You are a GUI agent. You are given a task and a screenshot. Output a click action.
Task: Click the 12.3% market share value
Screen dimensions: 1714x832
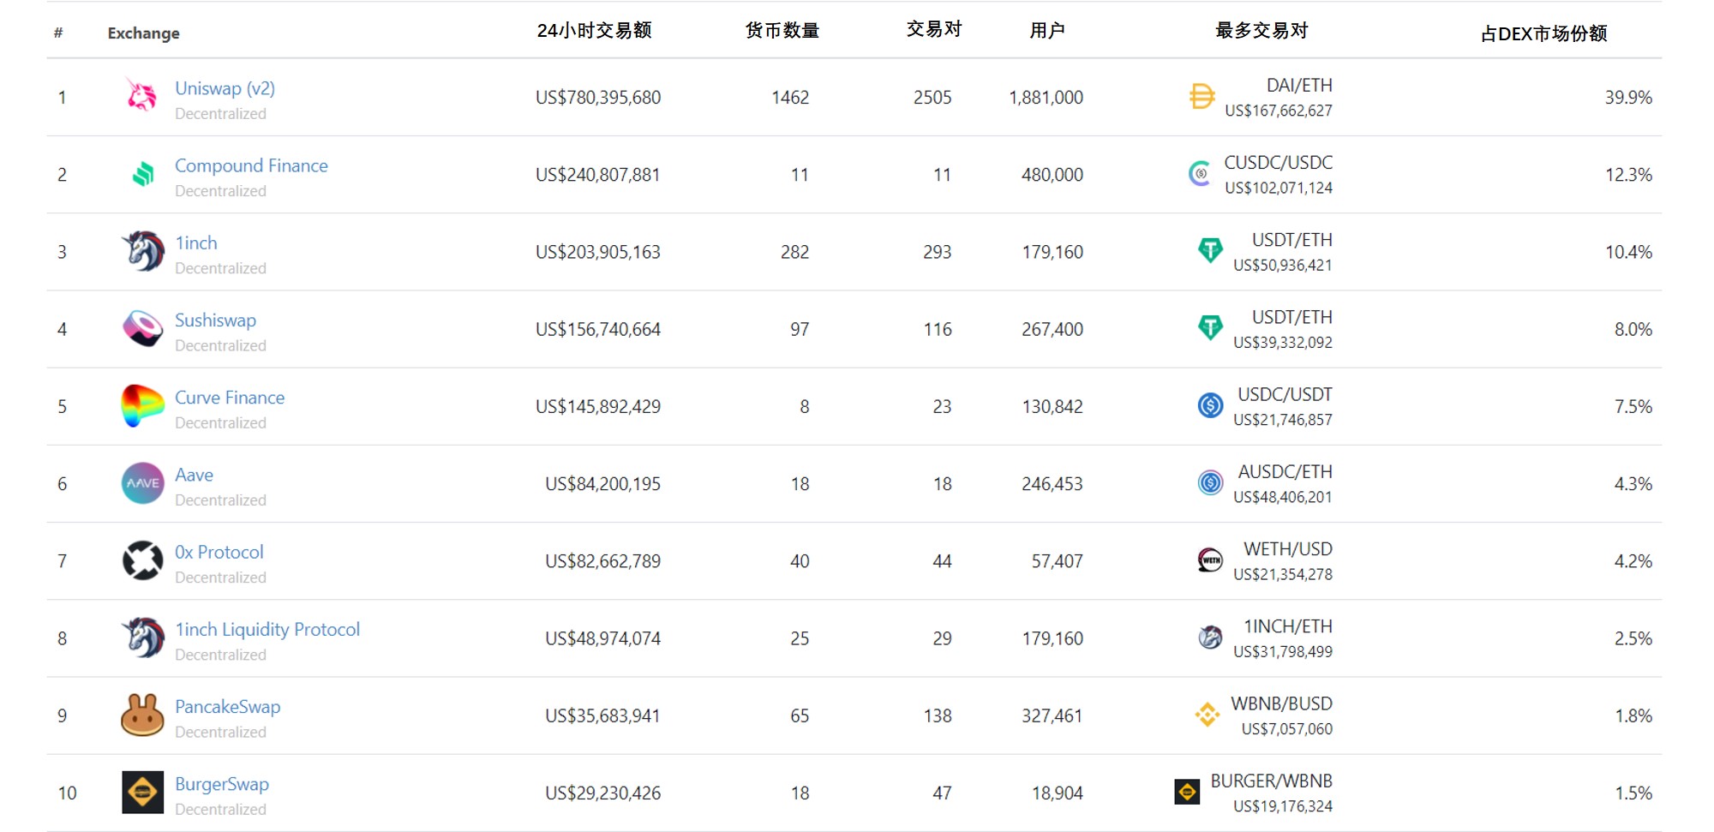pyautogui.click(x=1628, y=175)
